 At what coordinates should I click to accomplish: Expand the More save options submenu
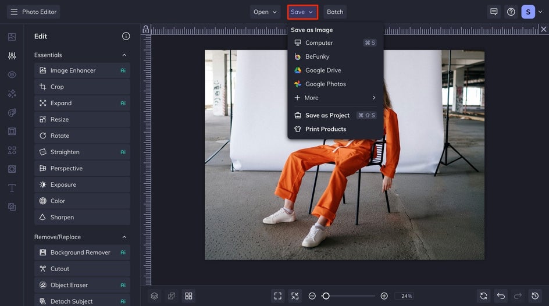(335, 98)
